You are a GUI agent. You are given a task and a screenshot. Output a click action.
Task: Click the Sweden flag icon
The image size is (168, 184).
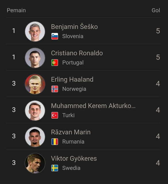(55, 168)
